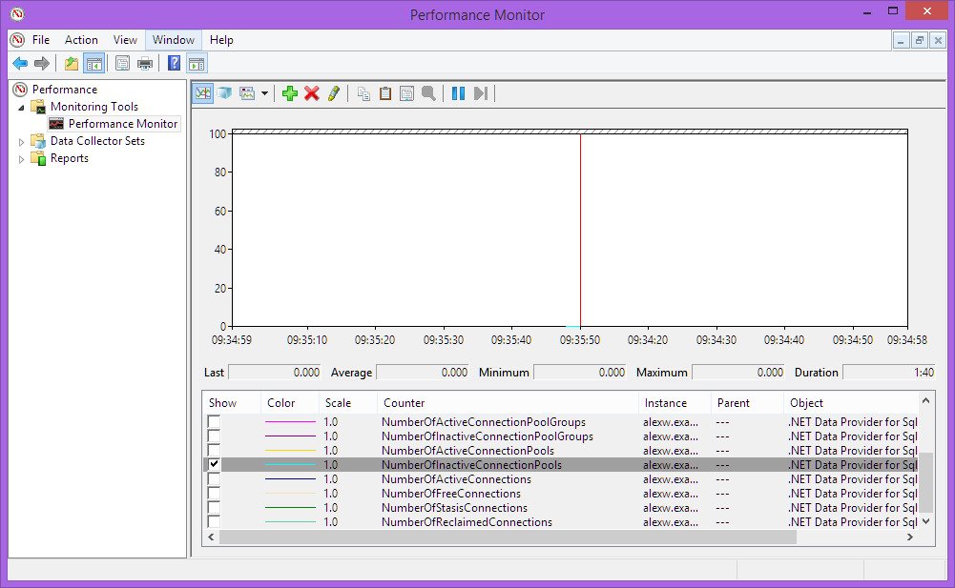Open the Action menu

coord(81,40)
